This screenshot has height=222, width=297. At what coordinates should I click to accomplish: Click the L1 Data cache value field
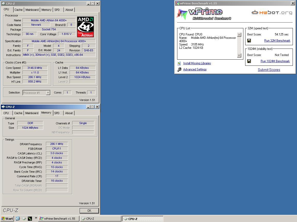tap(82, 68)
